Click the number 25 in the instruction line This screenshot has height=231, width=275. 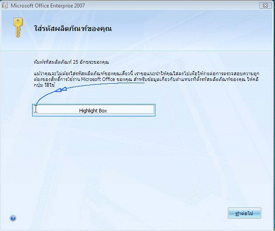(x=75, y=62)
